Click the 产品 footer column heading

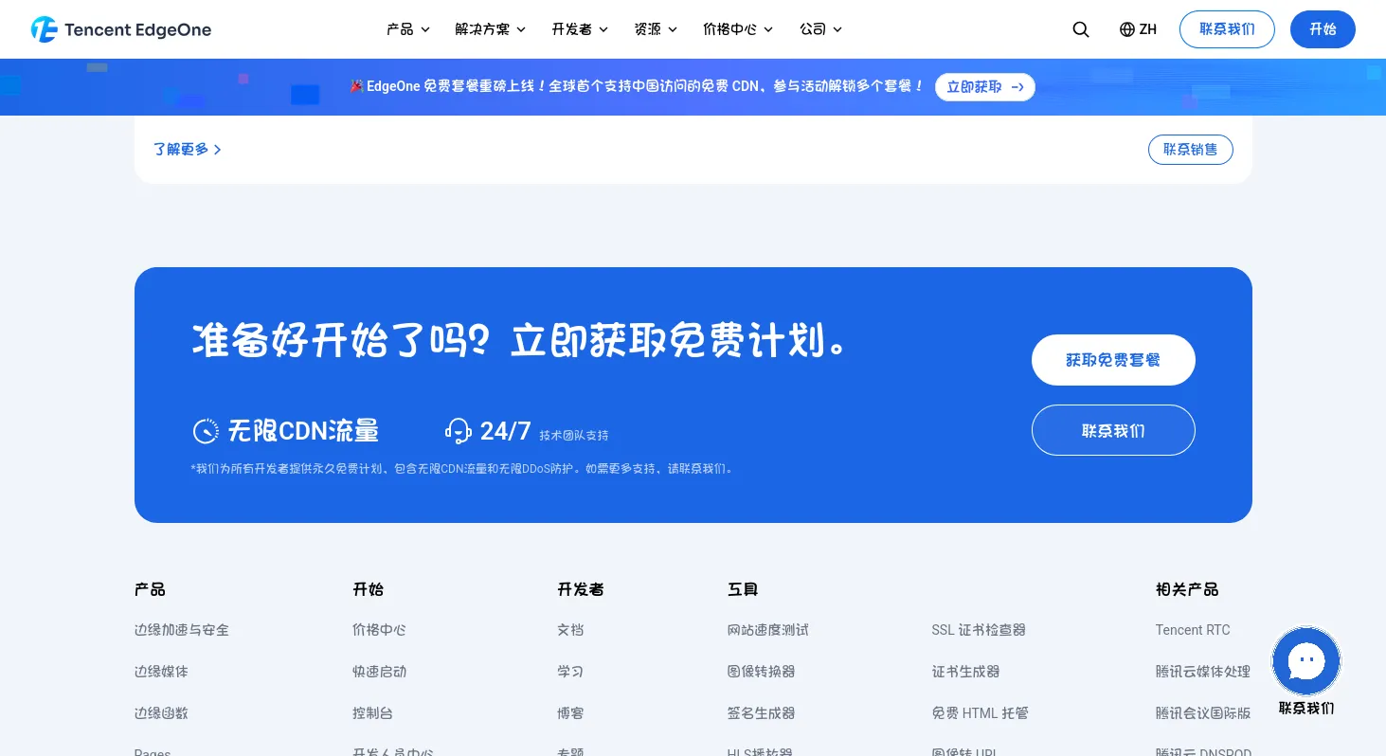[150, 589]
